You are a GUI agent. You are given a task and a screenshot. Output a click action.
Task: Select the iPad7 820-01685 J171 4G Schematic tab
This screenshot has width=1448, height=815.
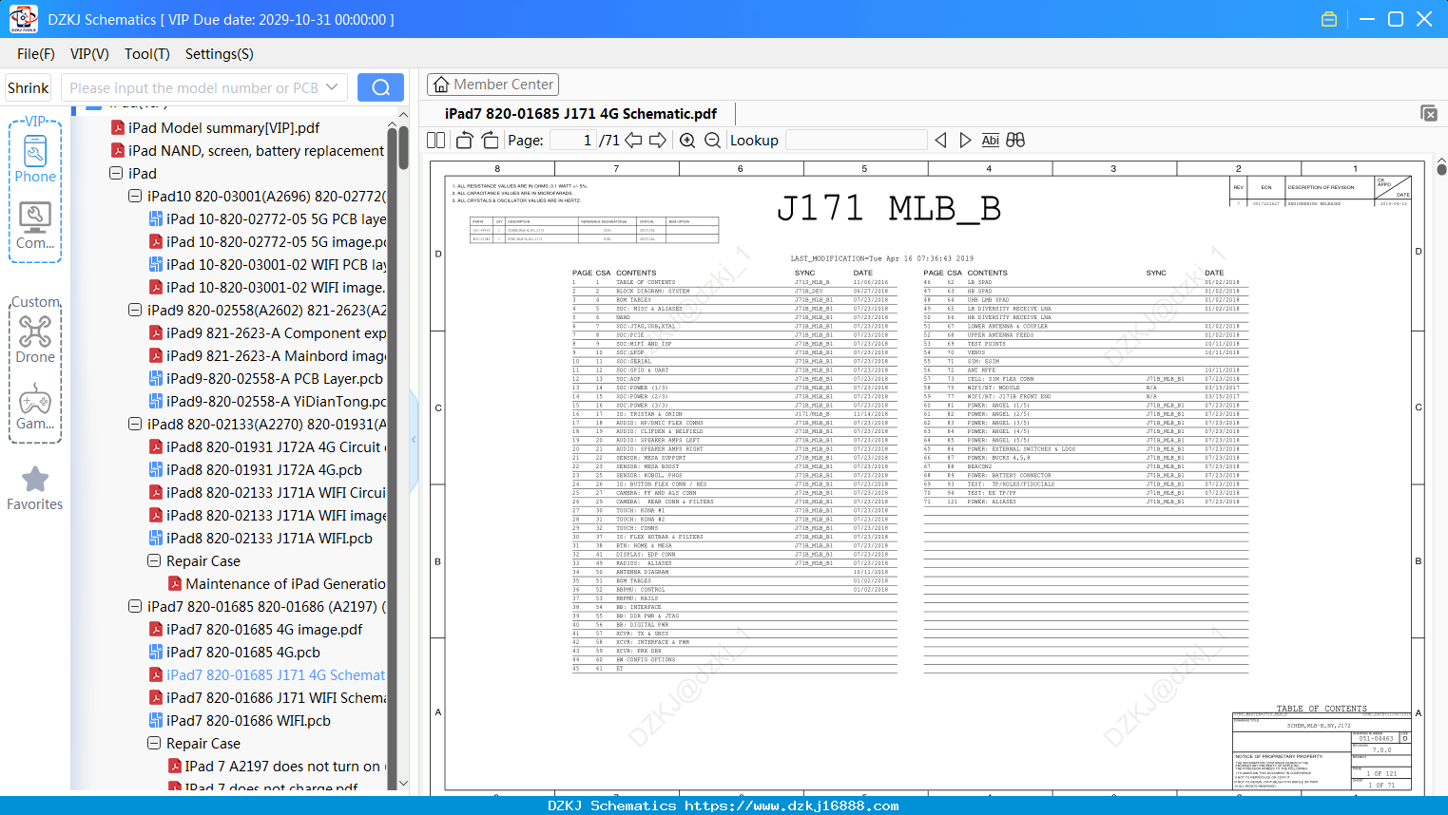581,114
